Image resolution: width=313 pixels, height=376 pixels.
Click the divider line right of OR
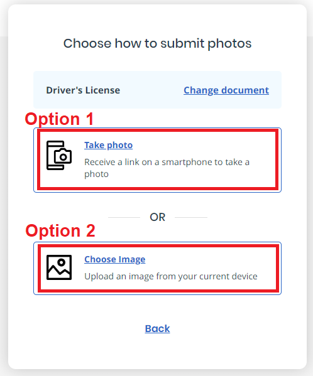tap(191, 217)
